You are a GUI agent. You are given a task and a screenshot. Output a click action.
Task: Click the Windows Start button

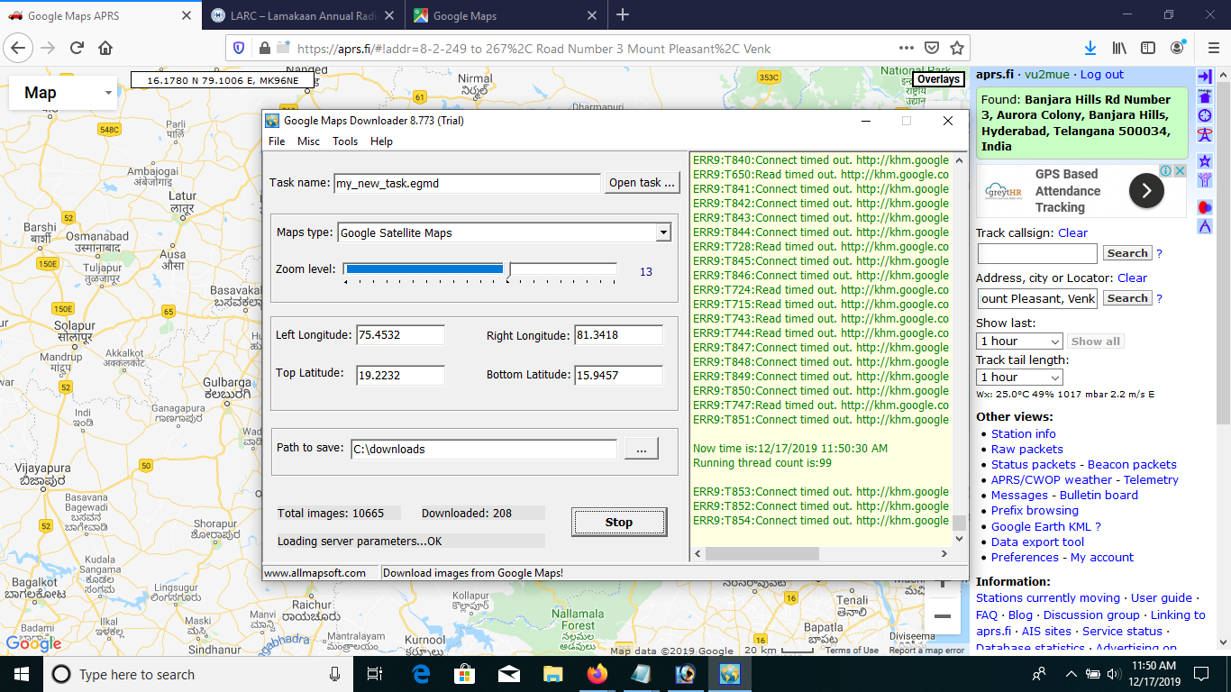tap(22, 674)
